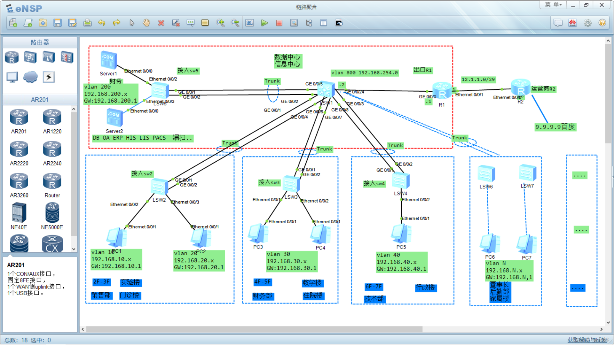Screen dimensions: 614x345
Task: Click the new topology toolbar icon
Action: (x=13, y=23)
